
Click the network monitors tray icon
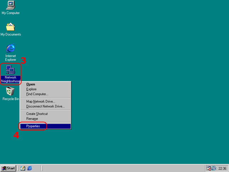pos(214,168)
